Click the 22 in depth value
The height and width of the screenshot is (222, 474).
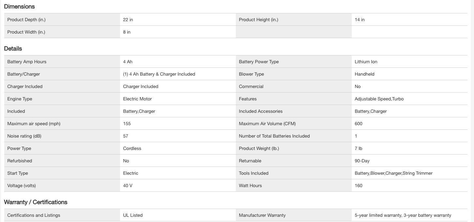coord(128,20)
